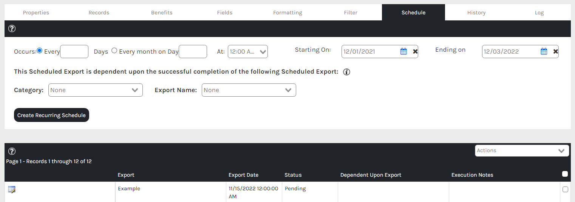The height and width of the screenshot is (202, 575).
Task: Open help icon in schedule panel header
Action: click(x=12, y=29)
